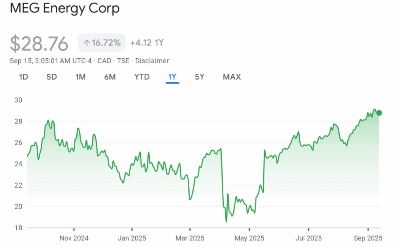Click the green endpoint dot on the chart
The width and height of the screenshot is (397, 247).
tap(379, 113)
